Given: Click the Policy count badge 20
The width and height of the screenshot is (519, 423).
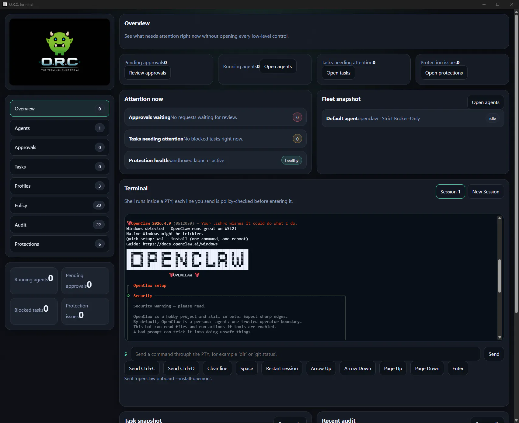Looking at the screenshot, I should pos(99,205).
